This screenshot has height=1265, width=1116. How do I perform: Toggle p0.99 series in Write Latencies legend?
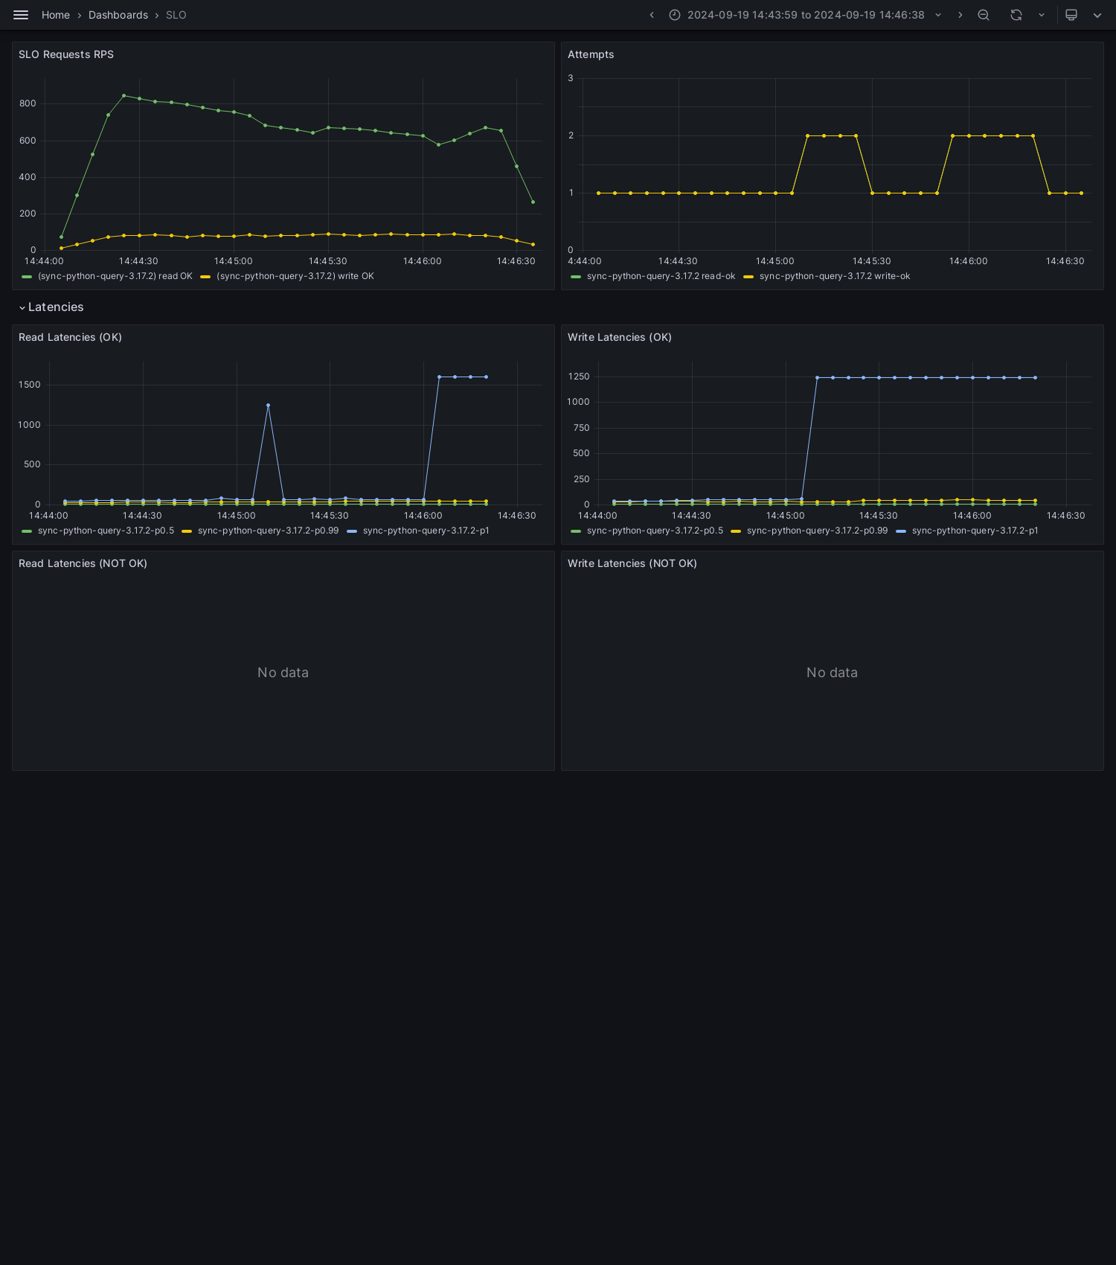coord(817,531)
